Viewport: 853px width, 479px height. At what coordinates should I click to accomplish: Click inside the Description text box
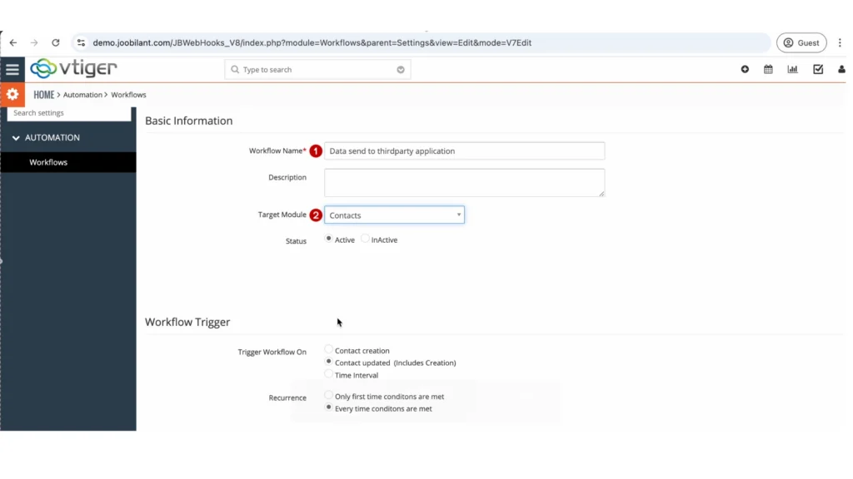pyautogui.click(x=463, y=182)
